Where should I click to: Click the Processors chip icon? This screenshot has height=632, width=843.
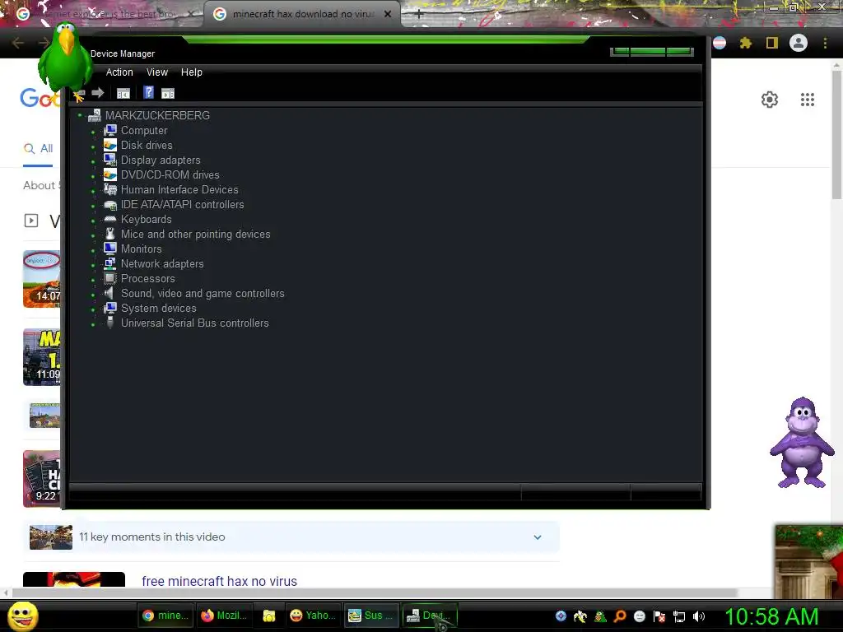pos(109,278)
